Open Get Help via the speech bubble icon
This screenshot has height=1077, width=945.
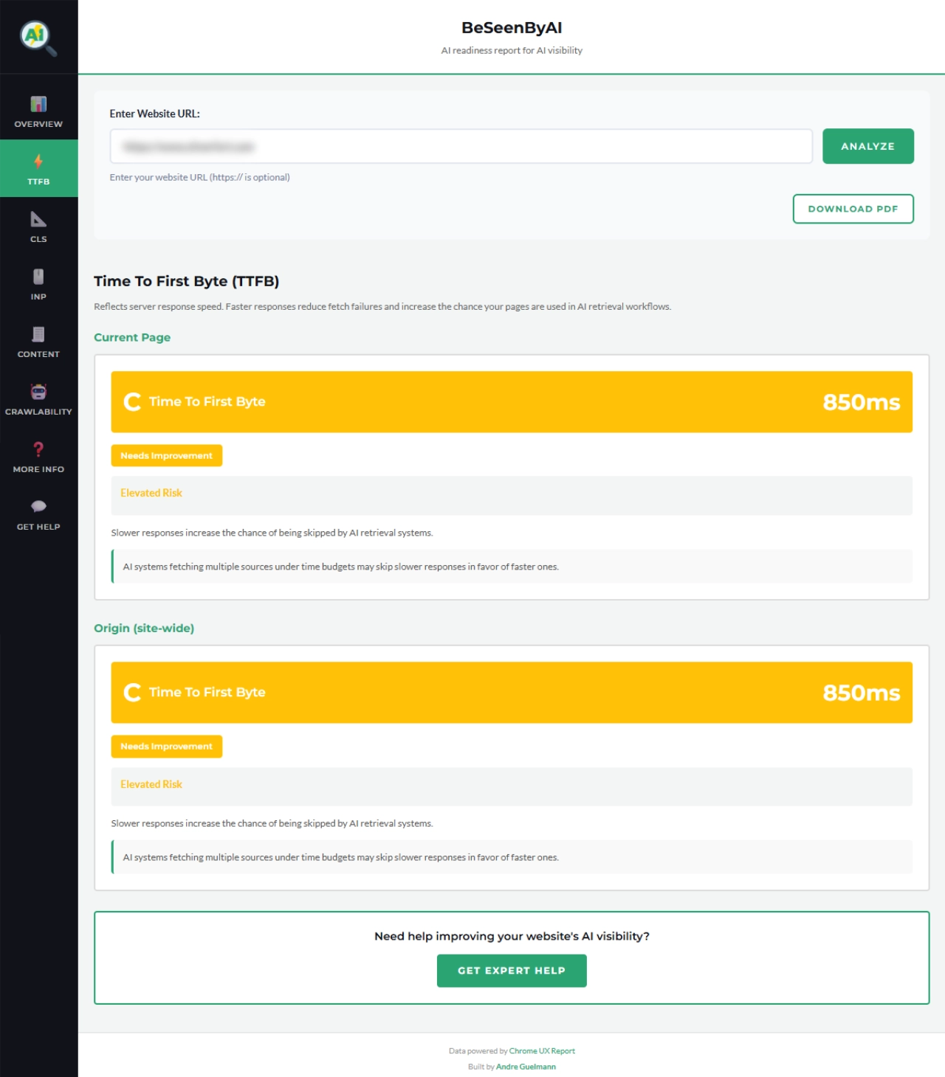click(38, 506)
